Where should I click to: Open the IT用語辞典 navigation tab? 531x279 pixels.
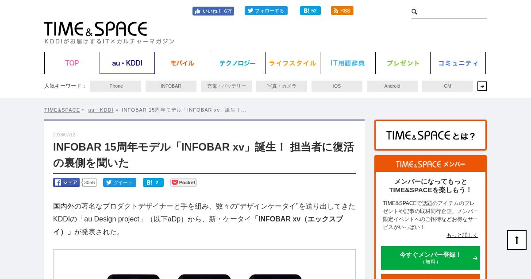348,63
